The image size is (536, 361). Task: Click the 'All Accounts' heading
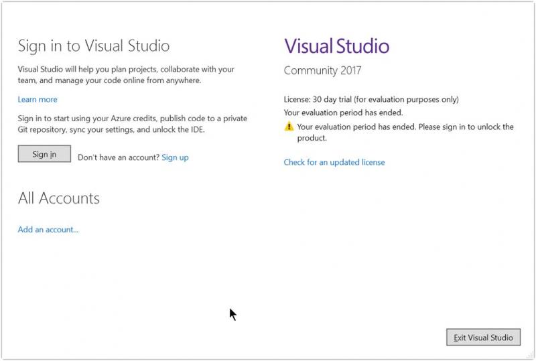(59, 198)
